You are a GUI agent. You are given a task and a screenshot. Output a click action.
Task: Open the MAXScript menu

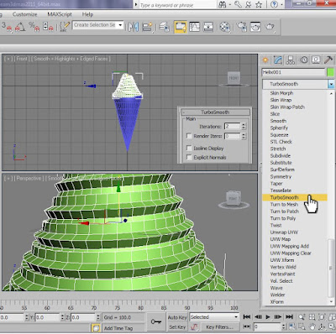(60, 14)
